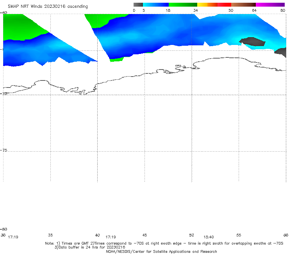289x254 pixels.
Task: Pick the green segment of the wind colorbar
Action: (x=183, y=5)
